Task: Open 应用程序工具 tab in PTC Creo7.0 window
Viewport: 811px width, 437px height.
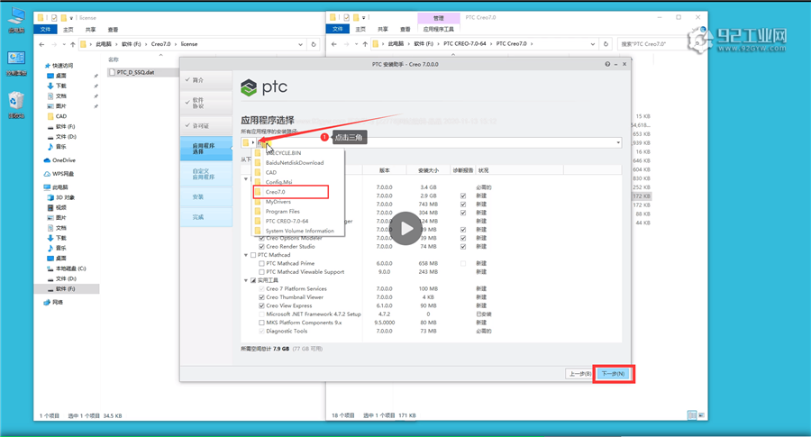Action: pyautogui.click(x=438, y=30)
